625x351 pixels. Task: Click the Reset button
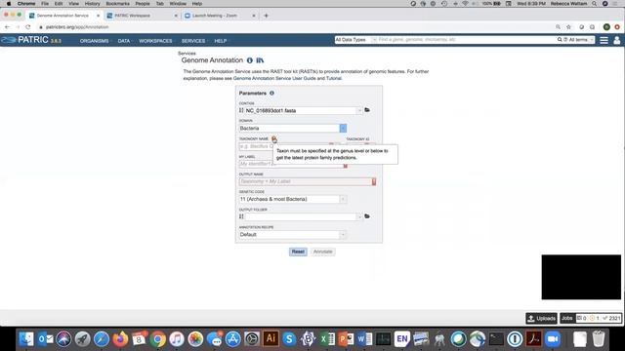coord(298,252)
